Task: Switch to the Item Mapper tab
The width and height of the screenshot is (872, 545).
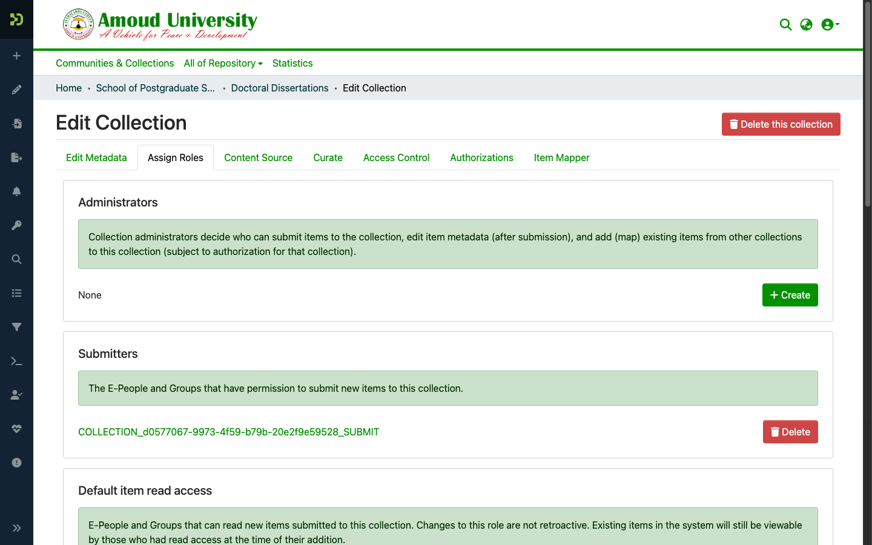Action: 561,157
